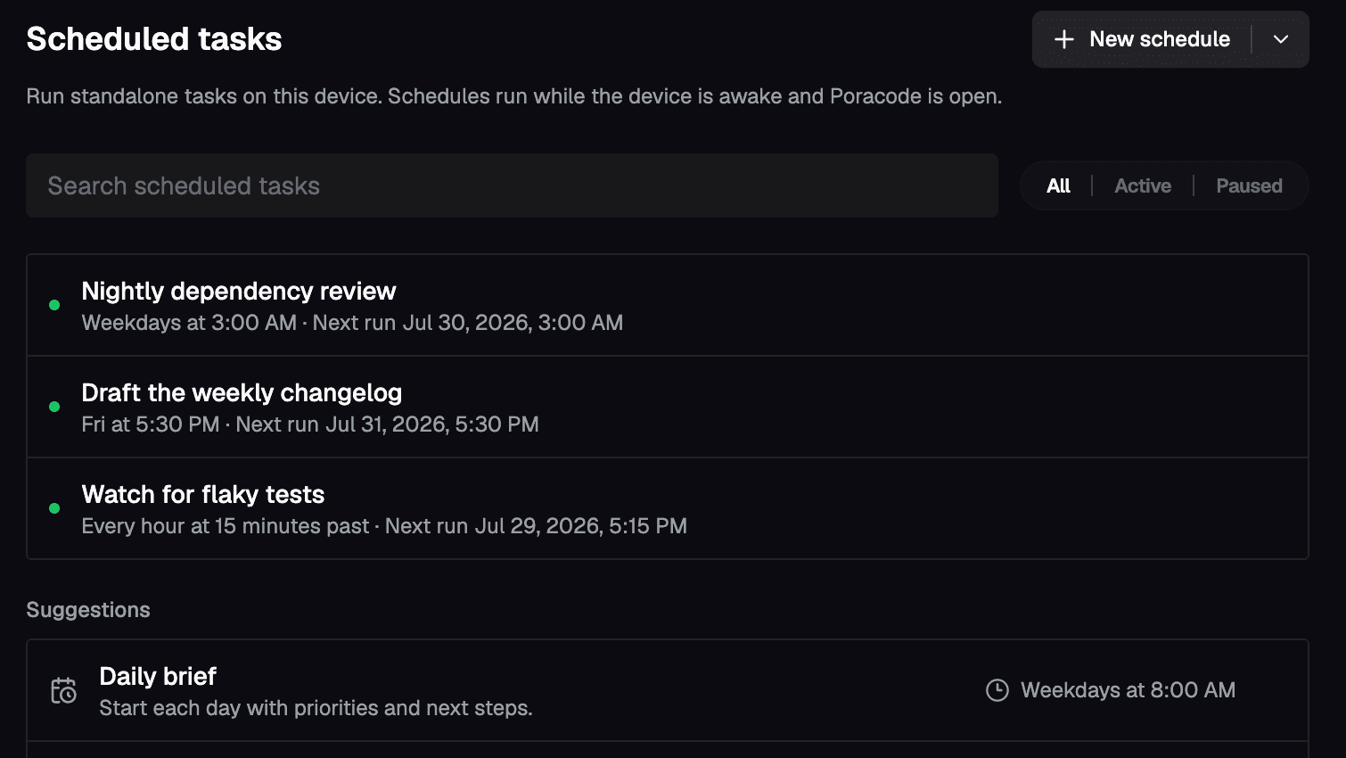
Task: Open the Watch for flaky tests task
Action: 668,508
